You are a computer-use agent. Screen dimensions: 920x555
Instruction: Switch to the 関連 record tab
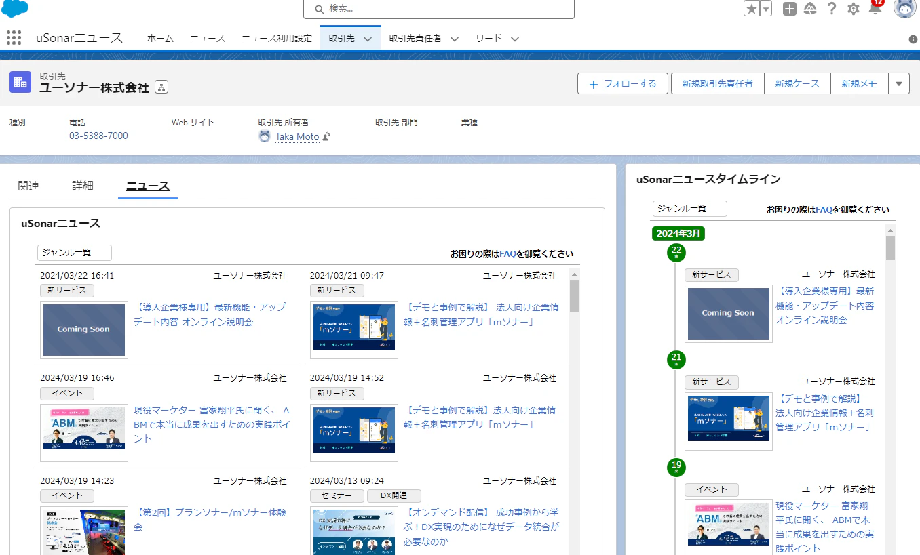[x=28, y=186]
